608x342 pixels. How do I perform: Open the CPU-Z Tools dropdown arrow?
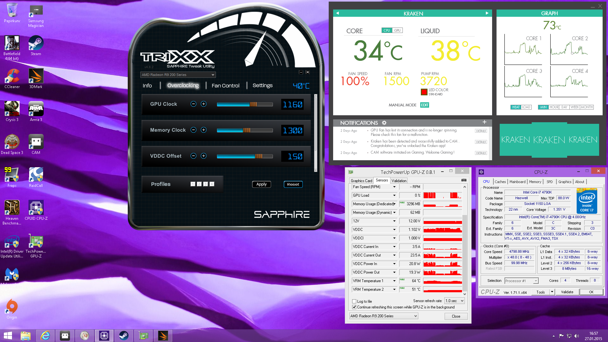coord(552,292)
